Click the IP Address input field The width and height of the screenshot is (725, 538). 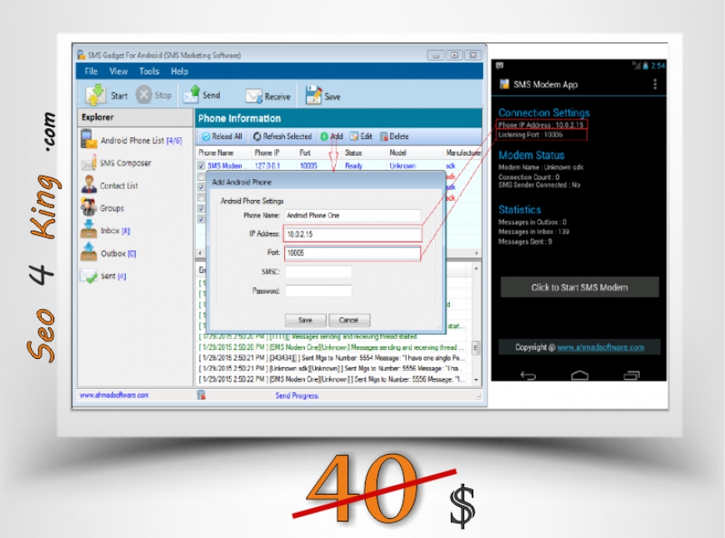coord(352,234)
